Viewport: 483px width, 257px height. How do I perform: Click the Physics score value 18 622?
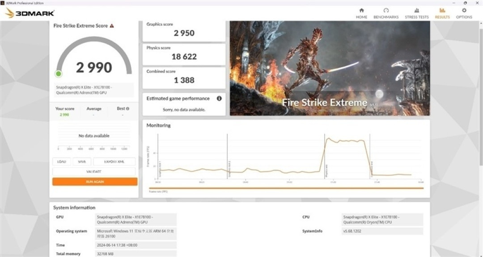click(184, 57)
